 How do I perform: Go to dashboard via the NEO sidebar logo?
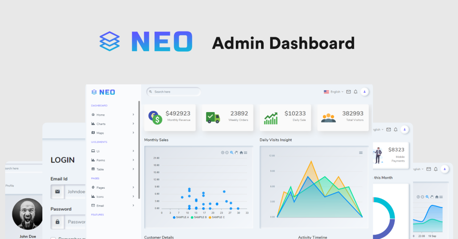103,92
